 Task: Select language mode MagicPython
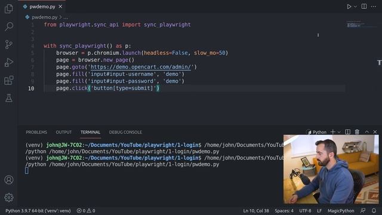point(341,211)
